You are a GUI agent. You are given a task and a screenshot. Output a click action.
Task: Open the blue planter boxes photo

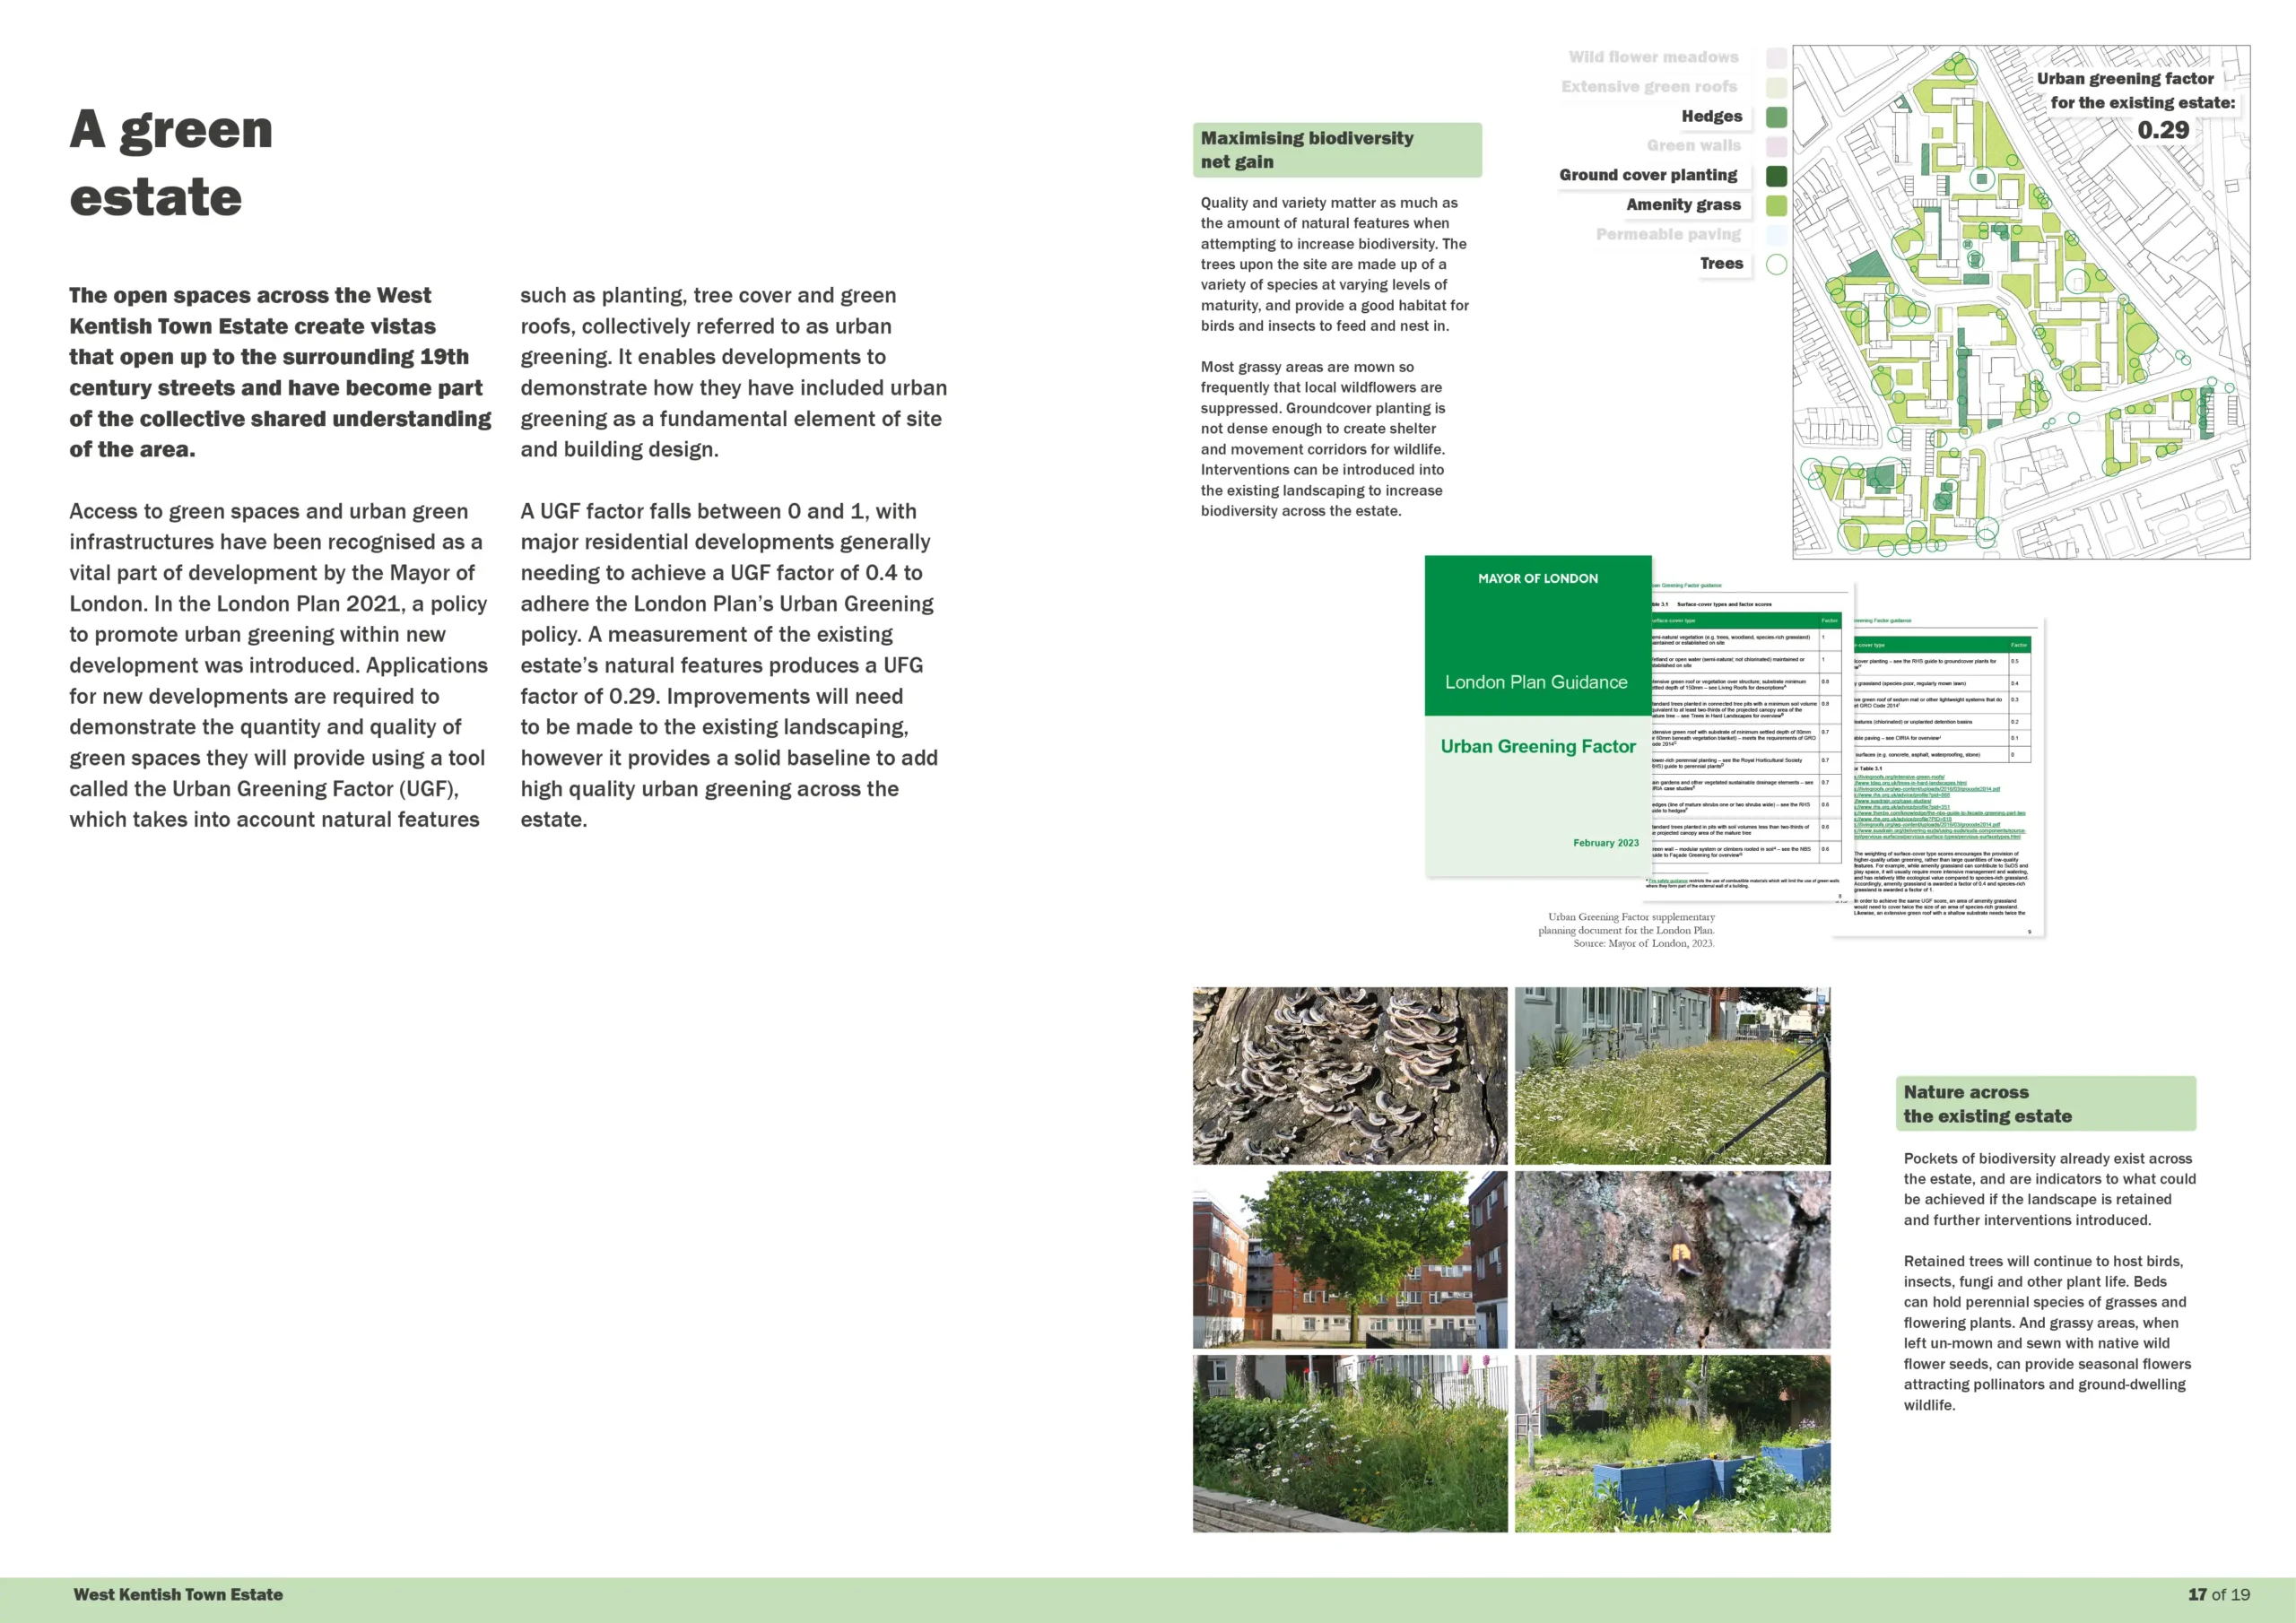coord(1672,1443)
